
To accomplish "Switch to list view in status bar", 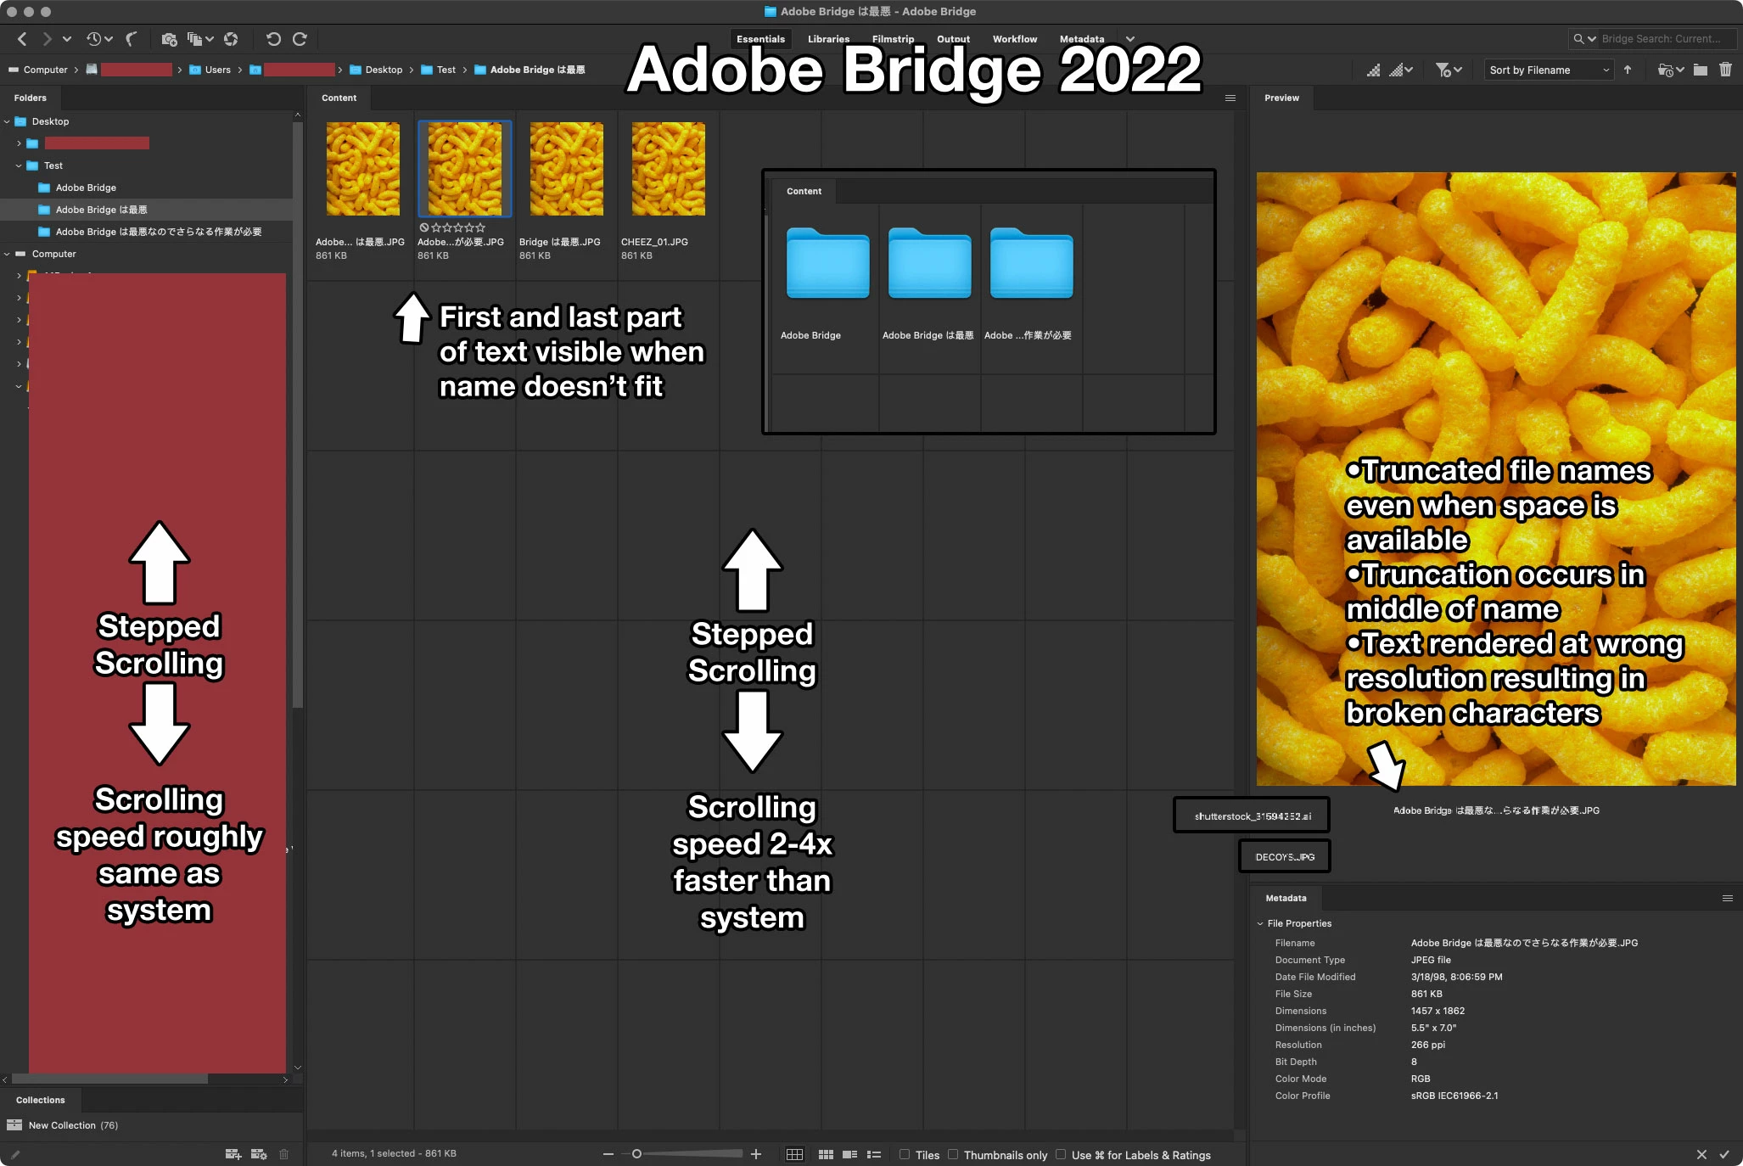I will pyautogui.click(x=873, y=1154).
